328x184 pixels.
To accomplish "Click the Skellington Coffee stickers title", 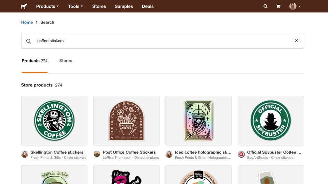I will tap(57, 152).
